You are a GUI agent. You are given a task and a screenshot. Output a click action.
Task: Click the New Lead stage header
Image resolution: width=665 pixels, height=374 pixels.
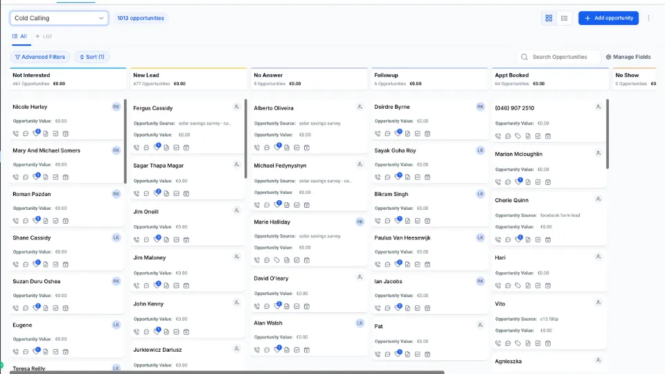(x=188, y=79)
